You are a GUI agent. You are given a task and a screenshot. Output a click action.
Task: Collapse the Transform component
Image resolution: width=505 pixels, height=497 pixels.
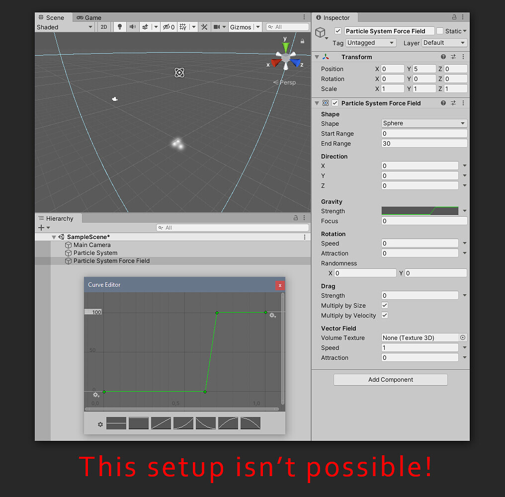(317, 57)
